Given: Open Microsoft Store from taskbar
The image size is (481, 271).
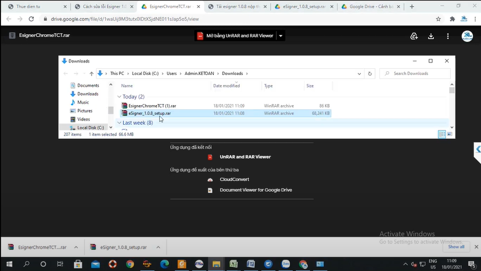Looking at the screenshot, I should pos(78,264).
